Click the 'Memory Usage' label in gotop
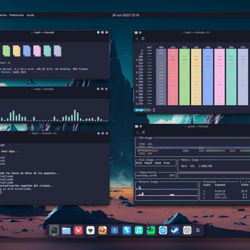Image resolution: width=250 pixels, height=250 pixels. (x=190, y=160)
